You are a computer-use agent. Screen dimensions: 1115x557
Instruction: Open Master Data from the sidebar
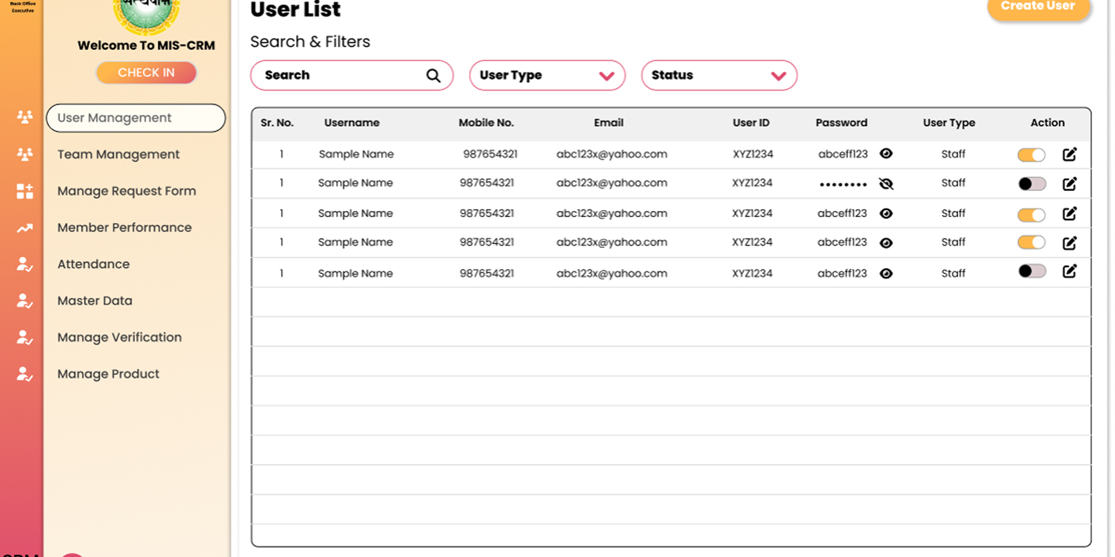(x=95, y=301)
